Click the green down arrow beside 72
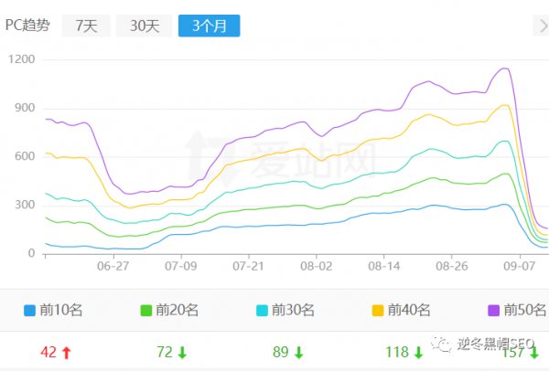Viewport: 549px width, 371px height. 181,352
